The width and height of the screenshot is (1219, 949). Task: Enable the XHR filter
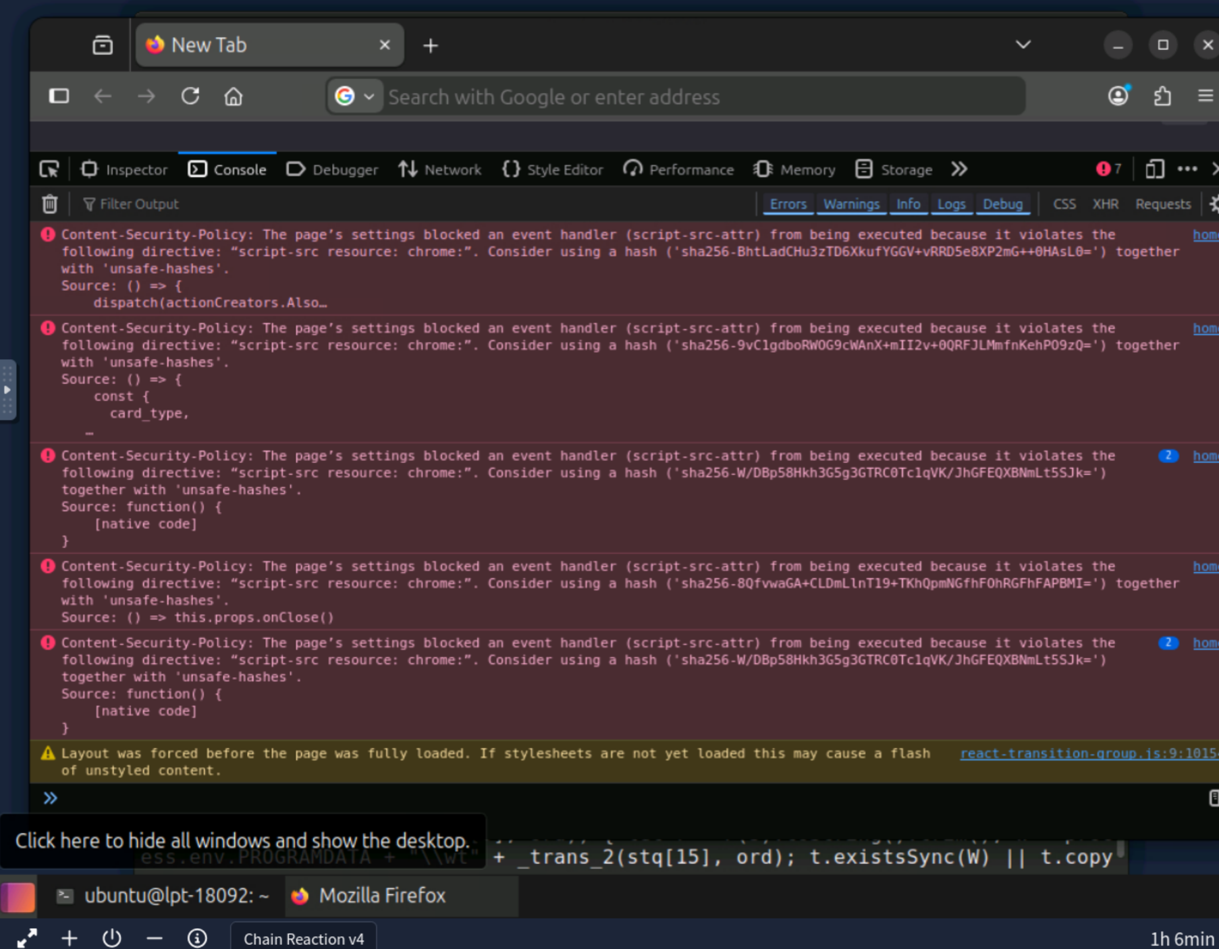click(x=1106, y=204)
